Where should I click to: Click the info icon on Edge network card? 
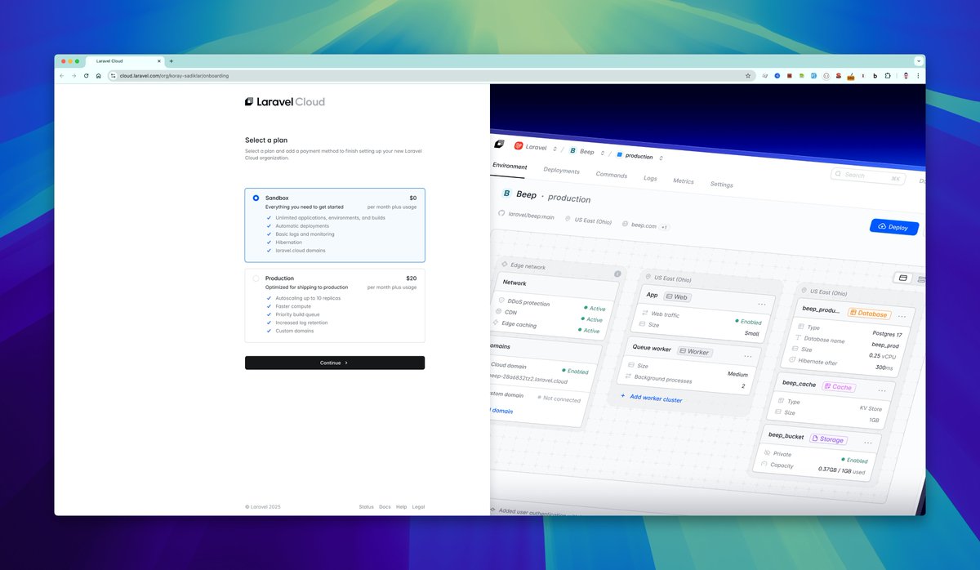tap(617, 274)
